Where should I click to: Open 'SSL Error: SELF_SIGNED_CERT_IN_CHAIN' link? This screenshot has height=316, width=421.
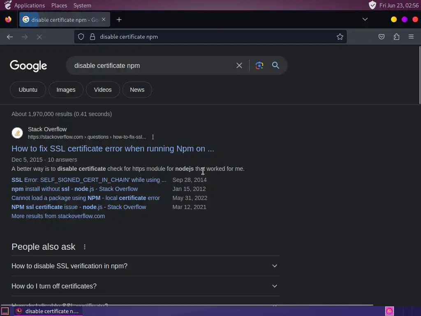point(89,180)
